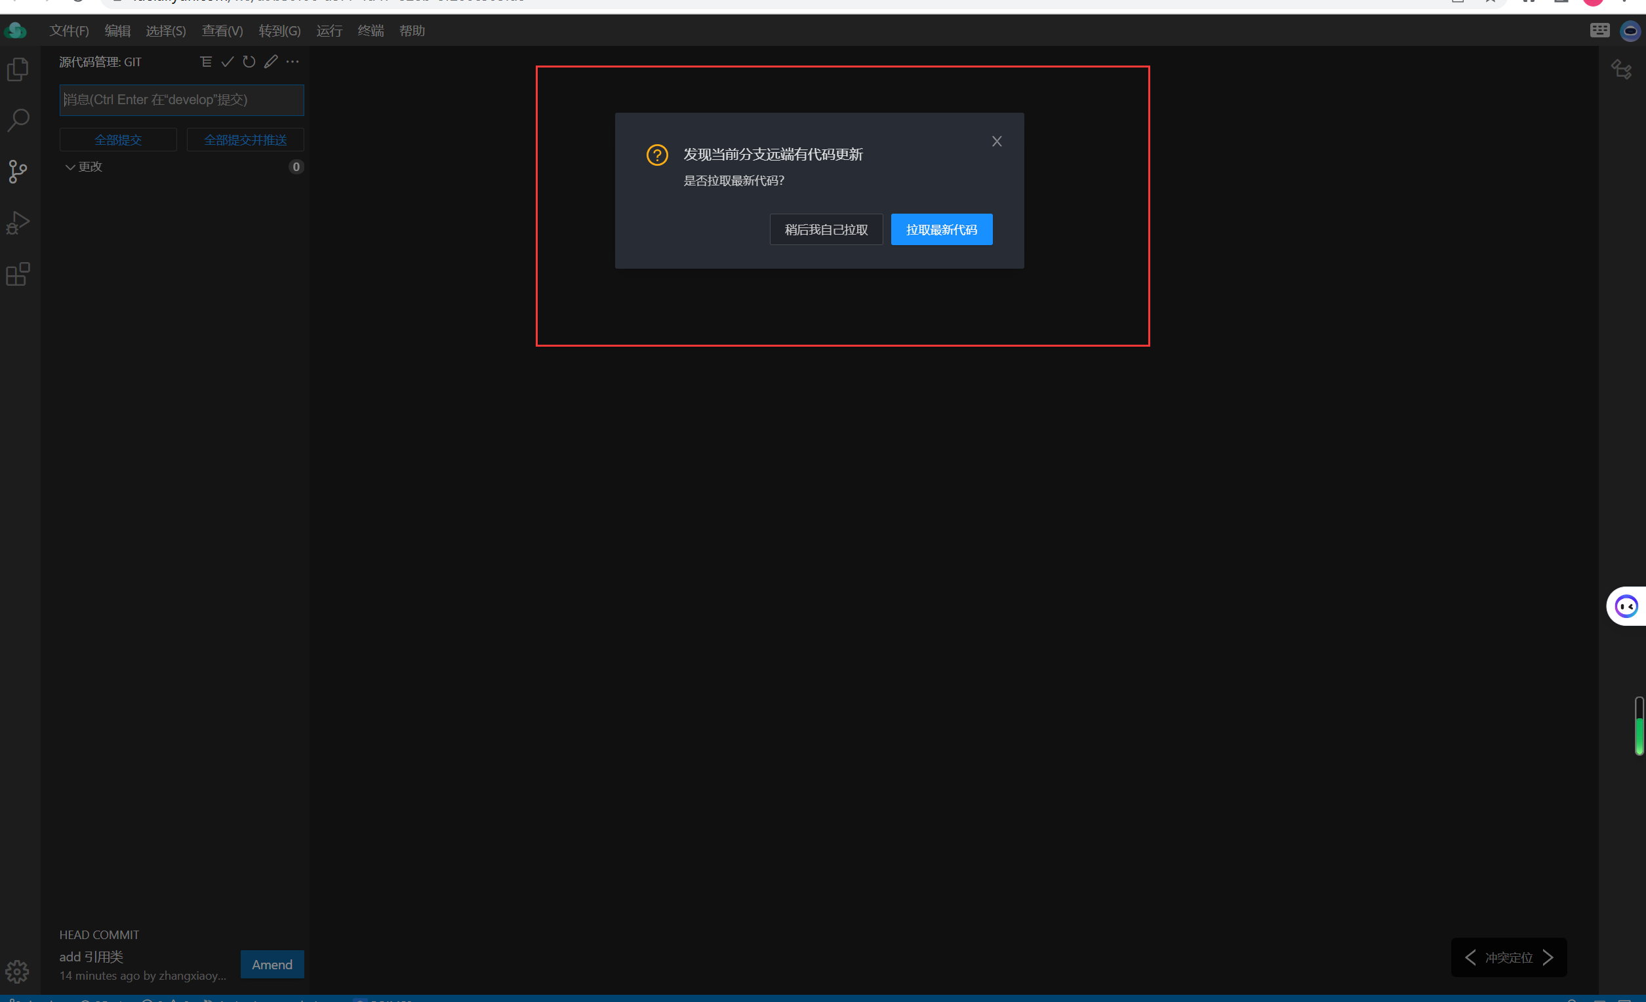Click the pencil edit icon in Git panel
This screenshot has height=1002, width=1646.
271,62
